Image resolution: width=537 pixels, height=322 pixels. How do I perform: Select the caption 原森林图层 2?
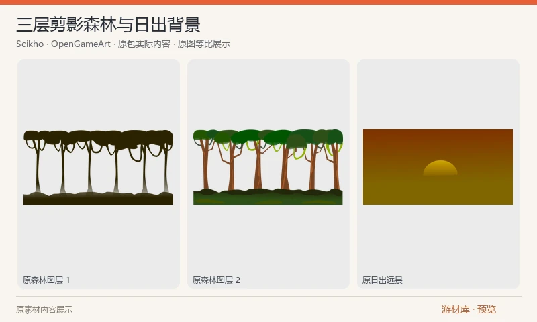click(x=216, y=280)
